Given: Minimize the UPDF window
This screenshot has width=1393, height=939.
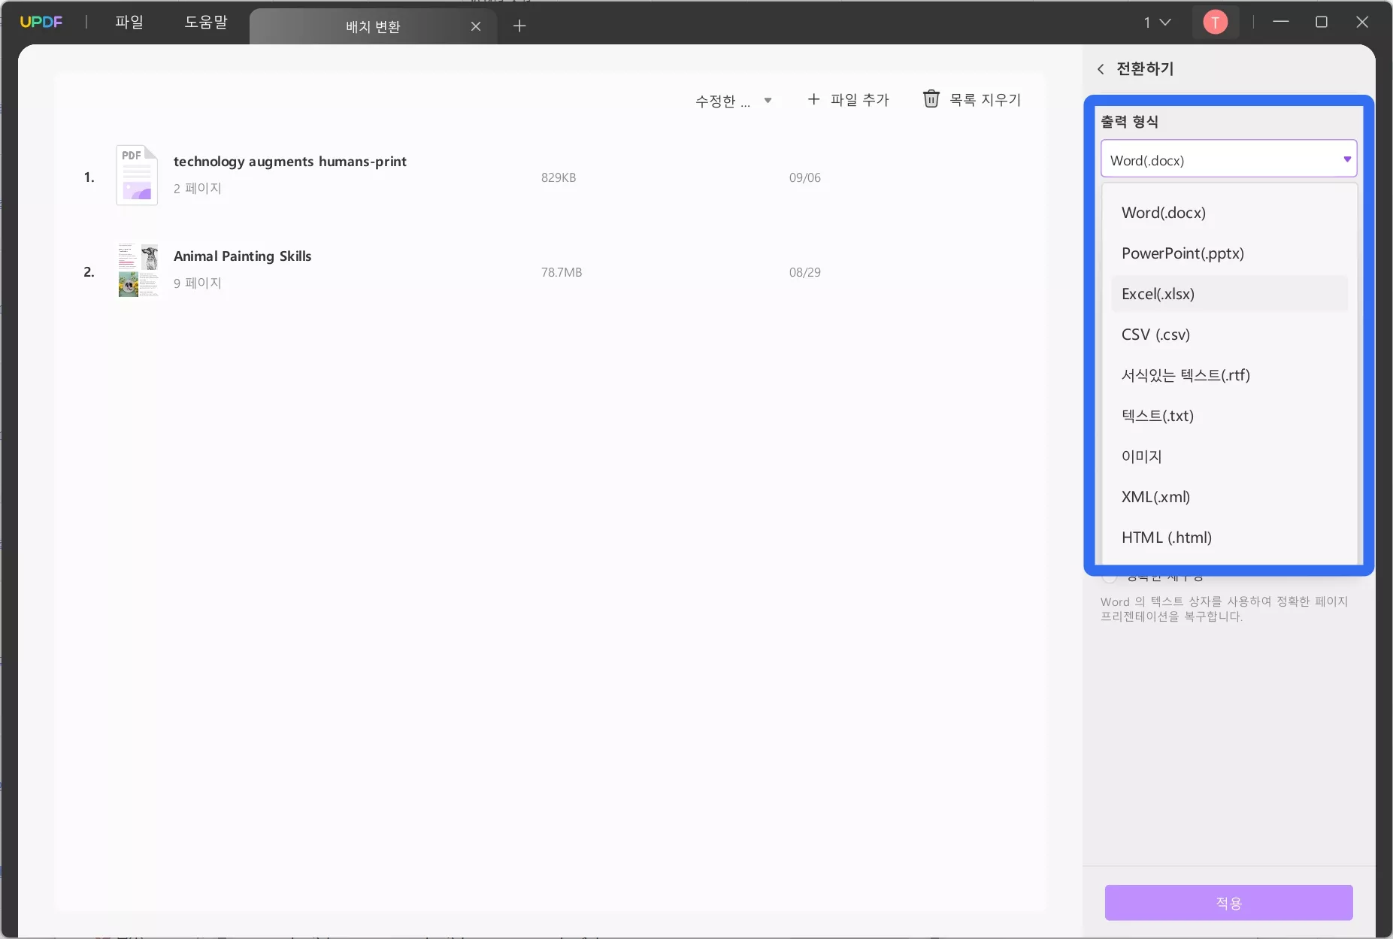Looking at the screenshot, I should click(1281, 23).
